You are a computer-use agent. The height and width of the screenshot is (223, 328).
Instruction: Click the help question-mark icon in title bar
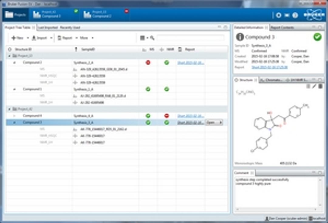(294, 15)
